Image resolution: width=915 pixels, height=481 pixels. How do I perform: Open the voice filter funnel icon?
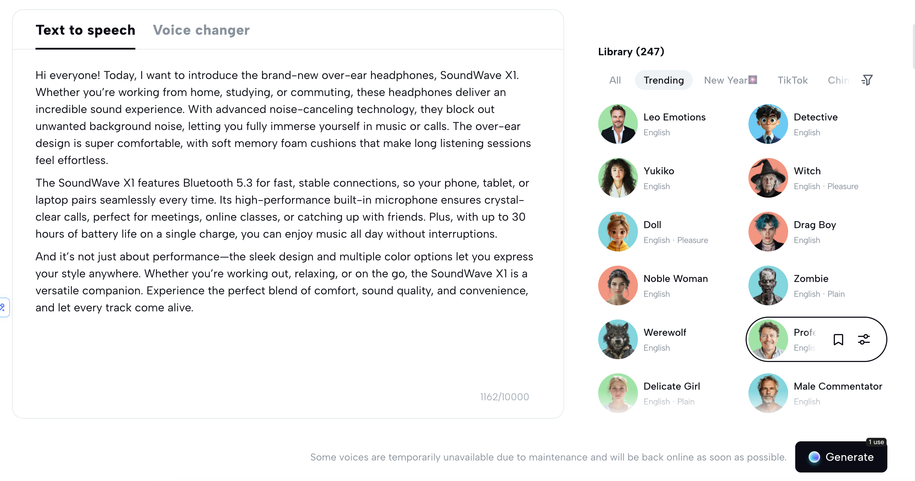(x=867, y=80)
